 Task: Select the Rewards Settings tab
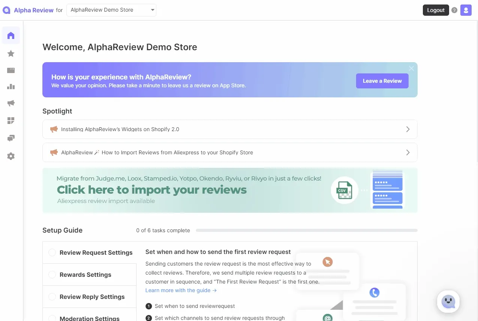pos(89,275)
